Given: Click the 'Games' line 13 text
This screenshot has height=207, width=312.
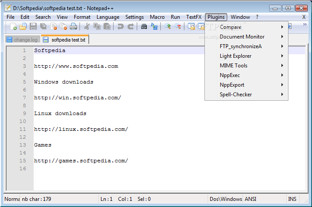Looking at the screenshot, I should click(x=43, y=145).
